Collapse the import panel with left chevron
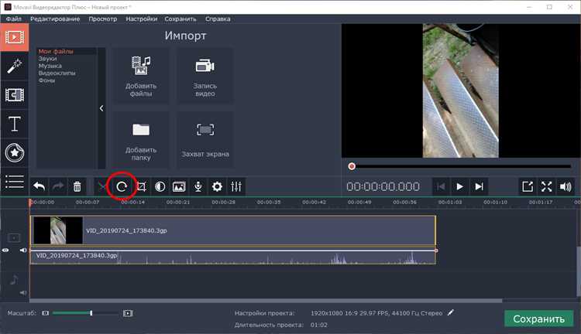Viewport: 581px width, 334px height. click(101, 109)
